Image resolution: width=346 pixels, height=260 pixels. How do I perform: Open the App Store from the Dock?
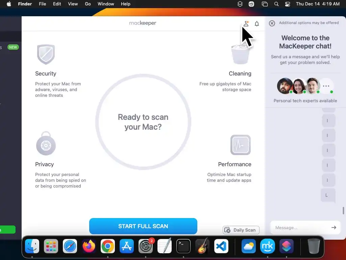point(127,246)
